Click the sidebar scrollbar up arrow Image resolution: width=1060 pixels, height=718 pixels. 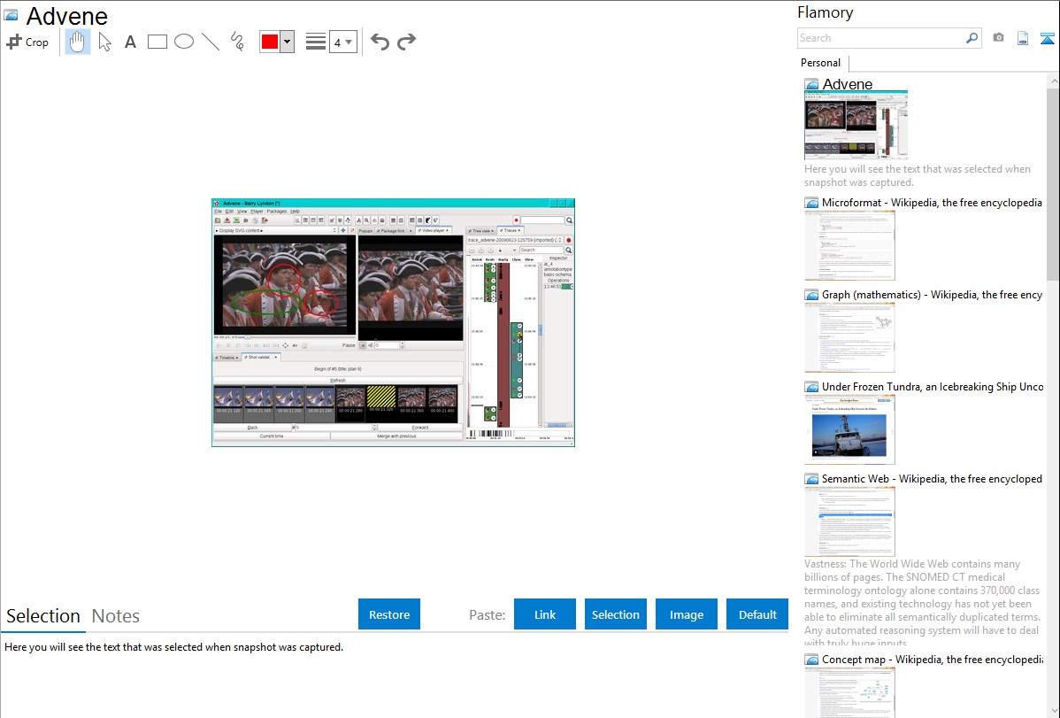(1053, 81)
